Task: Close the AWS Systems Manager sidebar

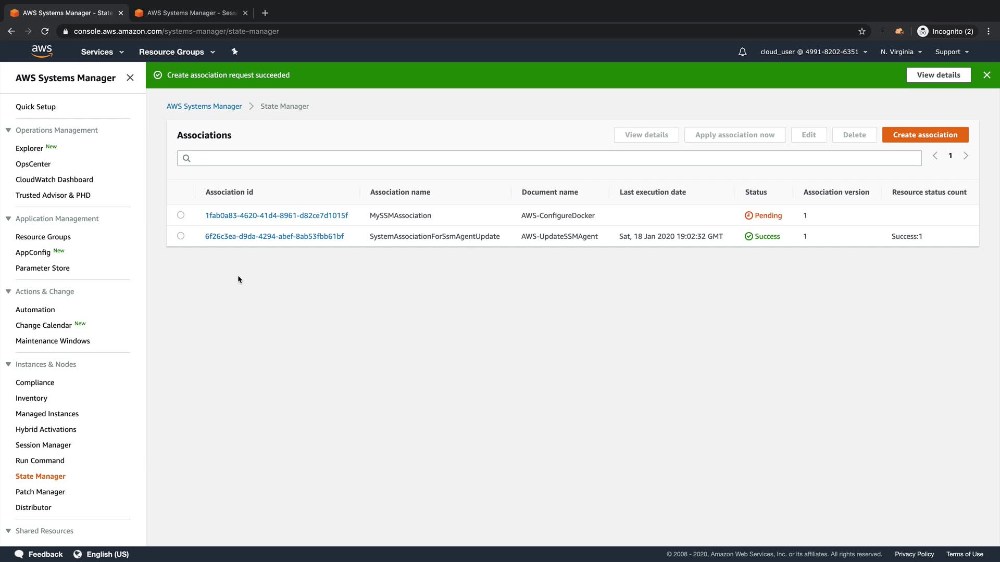Action: tap(130, 78)
